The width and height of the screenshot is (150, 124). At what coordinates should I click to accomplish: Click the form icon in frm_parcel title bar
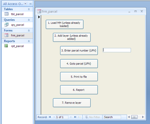[39, 12]
